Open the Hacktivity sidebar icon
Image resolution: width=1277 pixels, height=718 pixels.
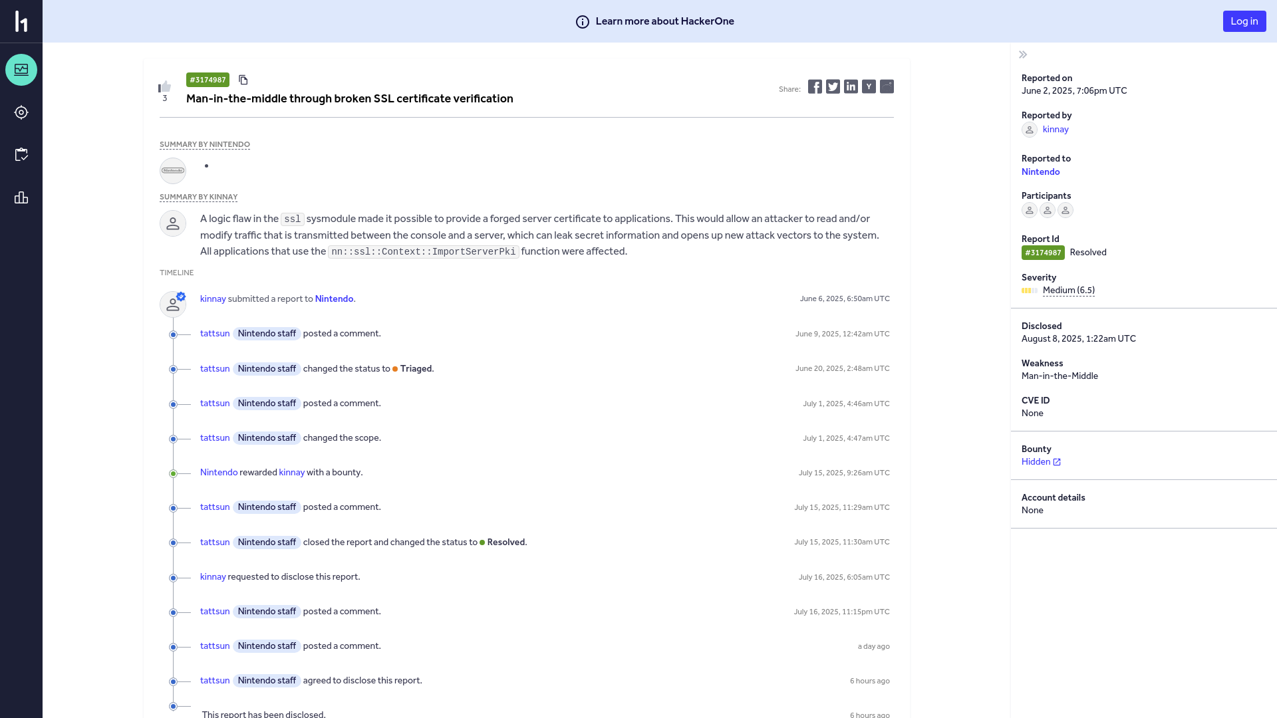click(x=21, y=70)
